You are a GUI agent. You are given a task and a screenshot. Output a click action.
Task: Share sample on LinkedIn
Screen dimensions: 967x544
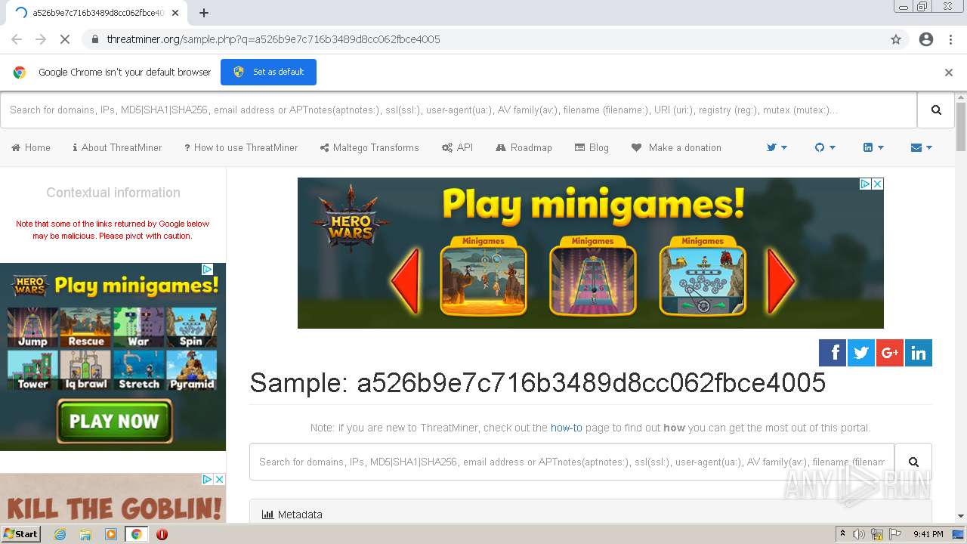(x=919, y=353)
